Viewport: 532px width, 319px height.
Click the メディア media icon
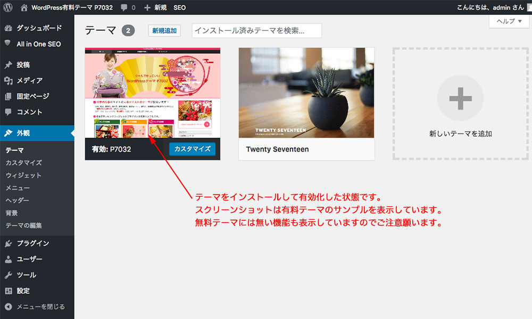(x=8, y=80)
